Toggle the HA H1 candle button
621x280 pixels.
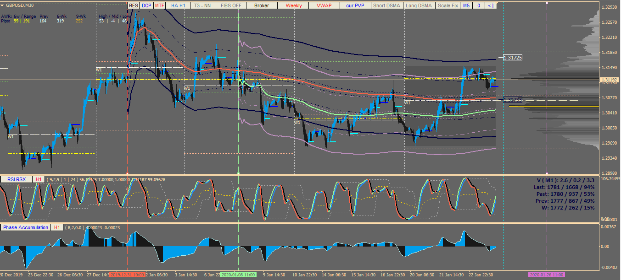[x=178, y=5]
